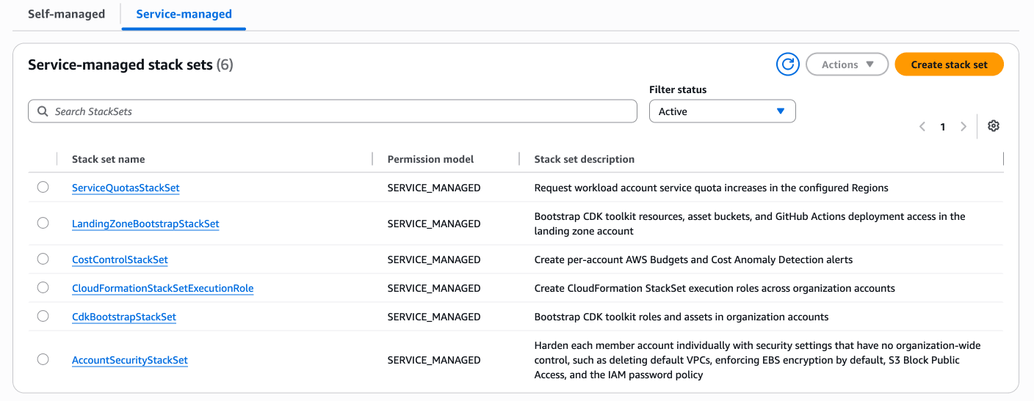Click SERVICE_MANAGED in LandingZoneBootstrapStackSet row
Image resolution: width=1034 pixels, height=401 pixels.
click(x=434, y=224)
